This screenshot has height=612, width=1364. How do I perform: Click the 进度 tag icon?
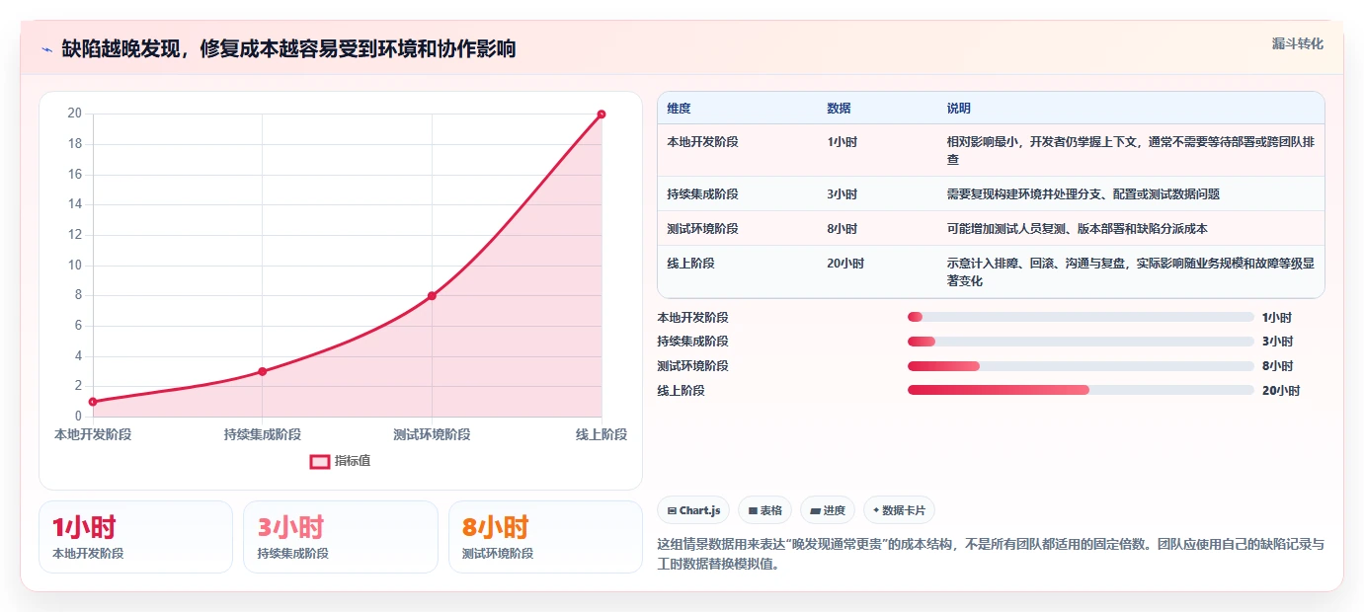tap(815, 511)
